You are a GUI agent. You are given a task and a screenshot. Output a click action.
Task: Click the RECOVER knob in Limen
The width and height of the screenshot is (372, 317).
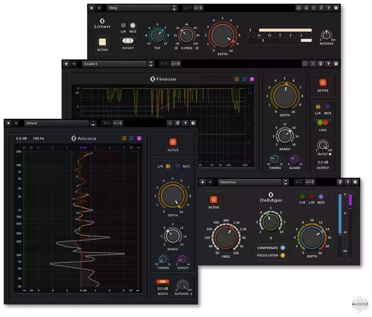(326, 35)
